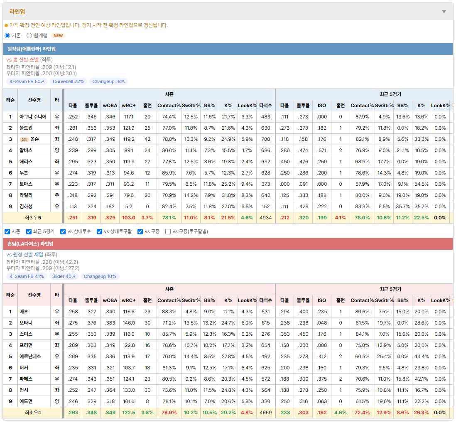Screen dimensions: 456x423
Task: Collapse the 라인업 panel with the triangle arrow
Action: [x=444, y=12]
